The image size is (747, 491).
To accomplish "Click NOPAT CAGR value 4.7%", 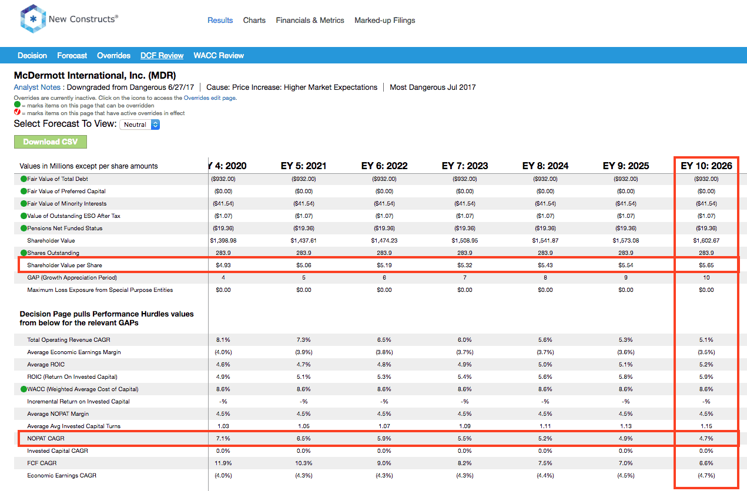I will (x=706, y=439).
